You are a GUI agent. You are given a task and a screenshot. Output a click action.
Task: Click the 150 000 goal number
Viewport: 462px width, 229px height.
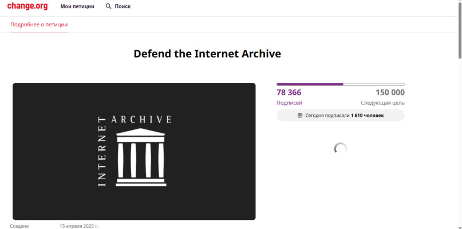point(390,93)
